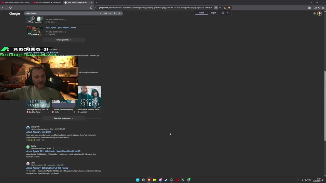Open the Google apps grid
Image resolution: width=326 pixels, height=183 pixels.
point(315,13)
